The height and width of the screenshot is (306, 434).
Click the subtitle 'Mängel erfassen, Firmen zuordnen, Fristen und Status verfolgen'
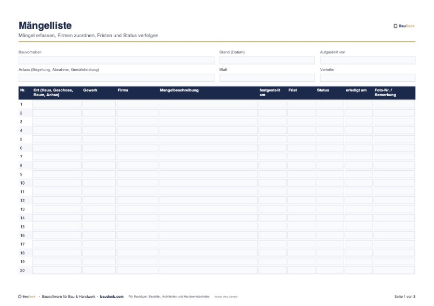88,35
